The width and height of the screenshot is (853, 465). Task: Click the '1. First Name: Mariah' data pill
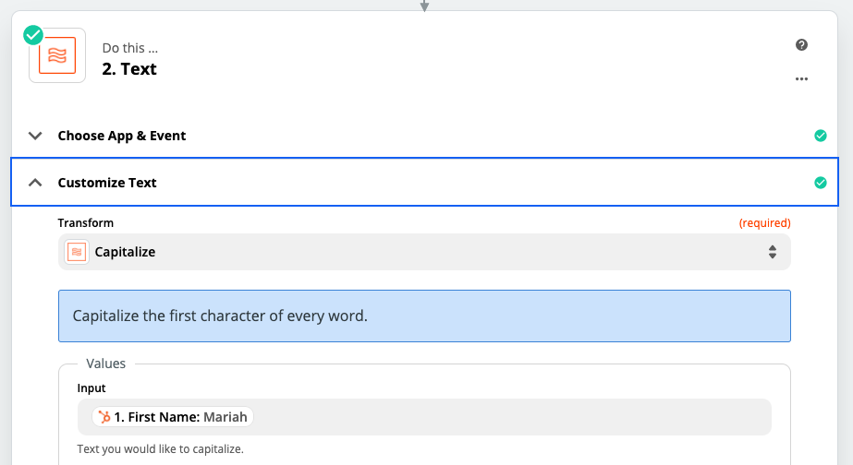tap(174, 417)
